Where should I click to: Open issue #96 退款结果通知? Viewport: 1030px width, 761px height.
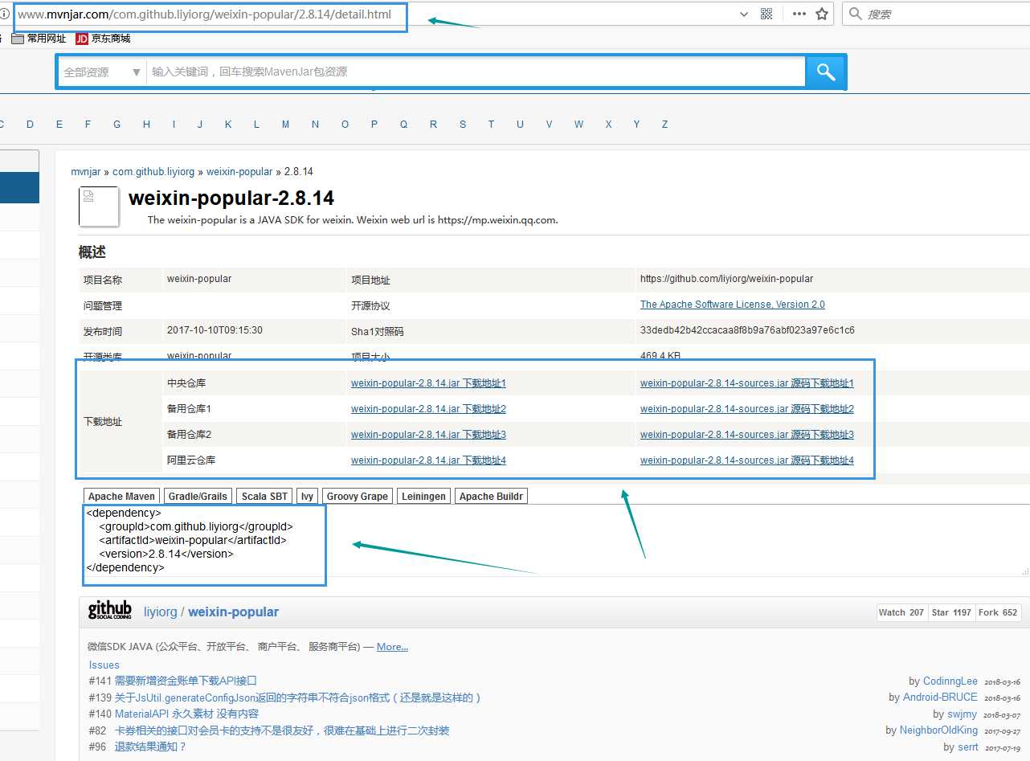(150, 747)
